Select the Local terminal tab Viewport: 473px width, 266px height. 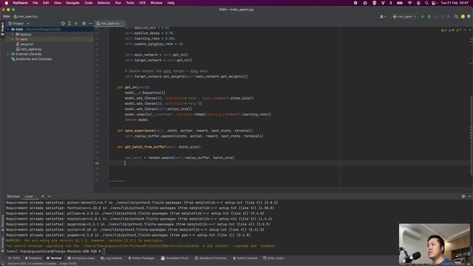pyautogui.click(x=29, y=197)
